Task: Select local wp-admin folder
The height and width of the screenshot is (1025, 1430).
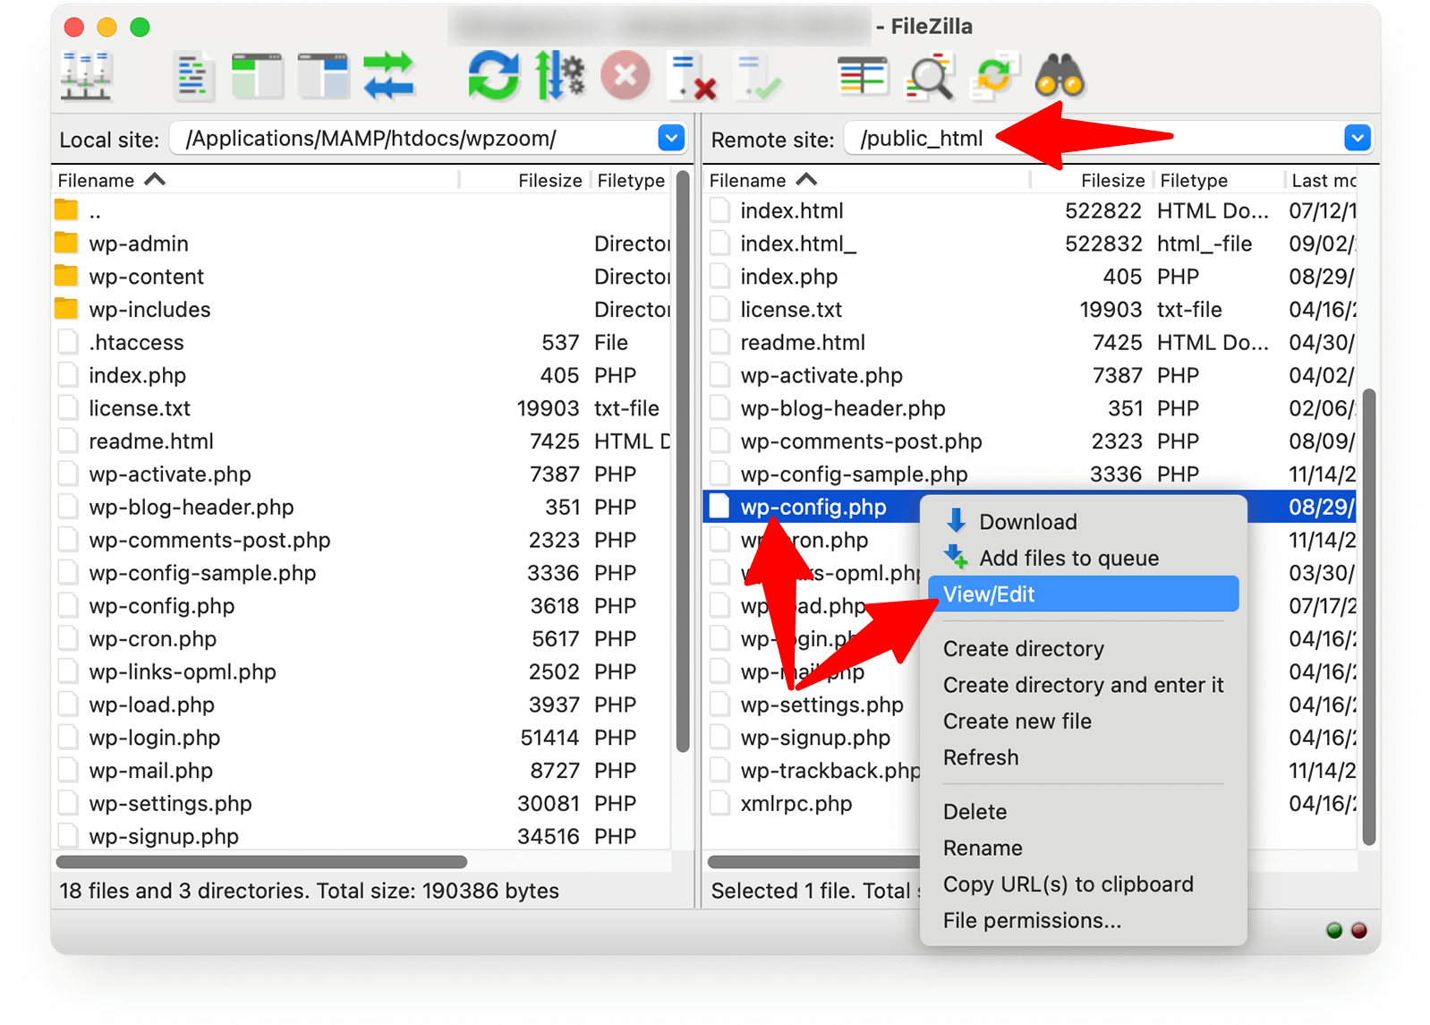Action: (x=362, y=243)
